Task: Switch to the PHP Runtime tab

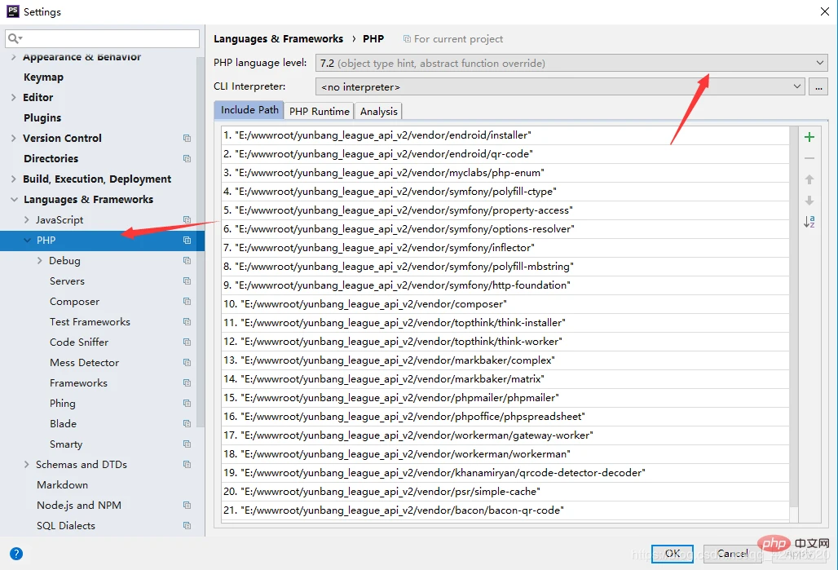Action: click(319, 111)
